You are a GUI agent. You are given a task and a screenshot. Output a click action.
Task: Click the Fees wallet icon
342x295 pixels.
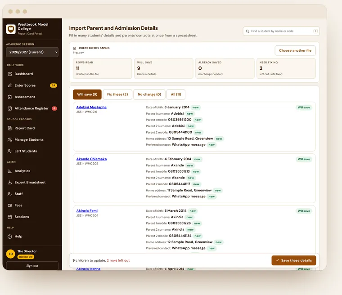click(9, 206)
